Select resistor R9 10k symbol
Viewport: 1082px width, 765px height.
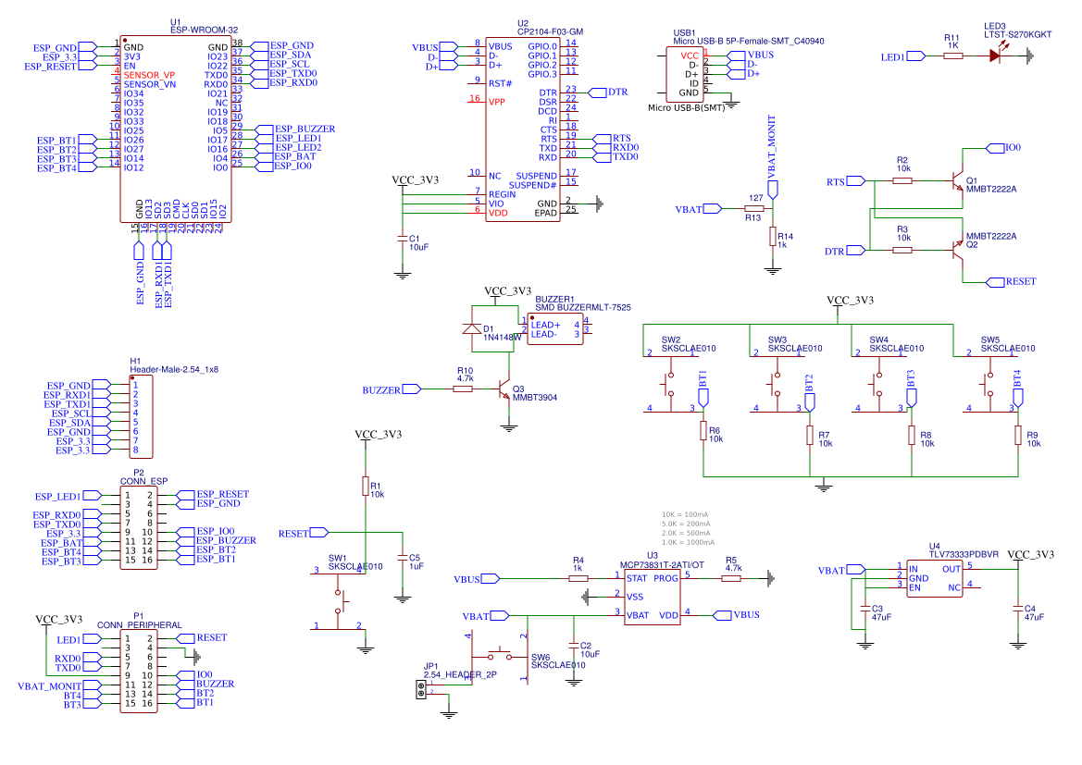pyautogui.click(x=1018, y=436)
